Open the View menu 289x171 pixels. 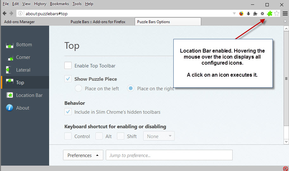click(x=26, y=4)
